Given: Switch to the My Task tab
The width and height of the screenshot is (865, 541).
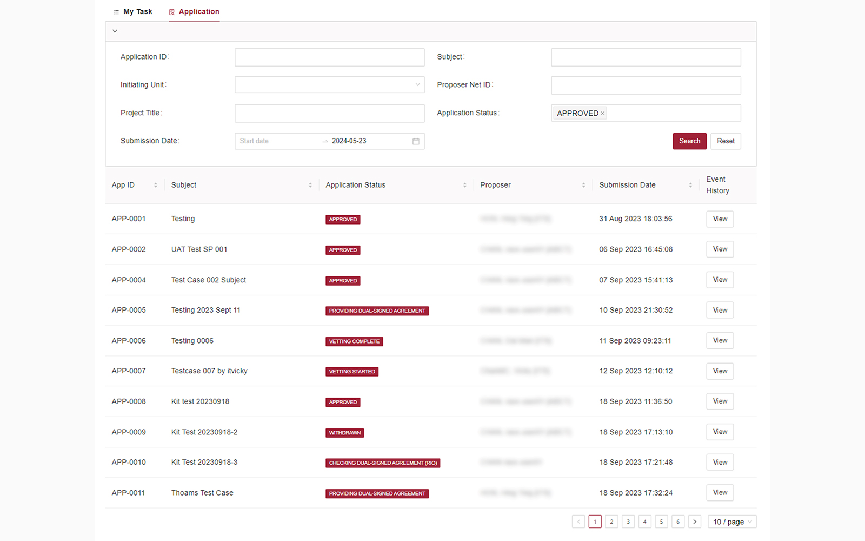Looking at the screenshot, I should [132, 11].
